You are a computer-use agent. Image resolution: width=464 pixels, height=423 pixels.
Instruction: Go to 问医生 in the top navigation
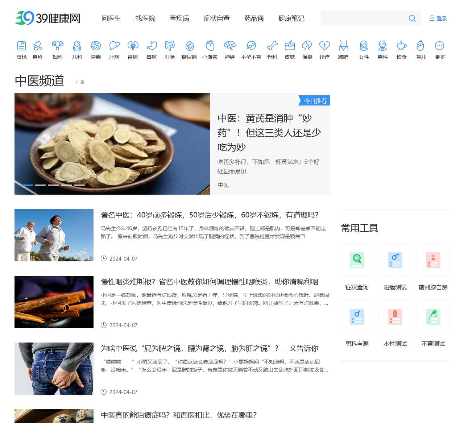(x=111, y=18)
